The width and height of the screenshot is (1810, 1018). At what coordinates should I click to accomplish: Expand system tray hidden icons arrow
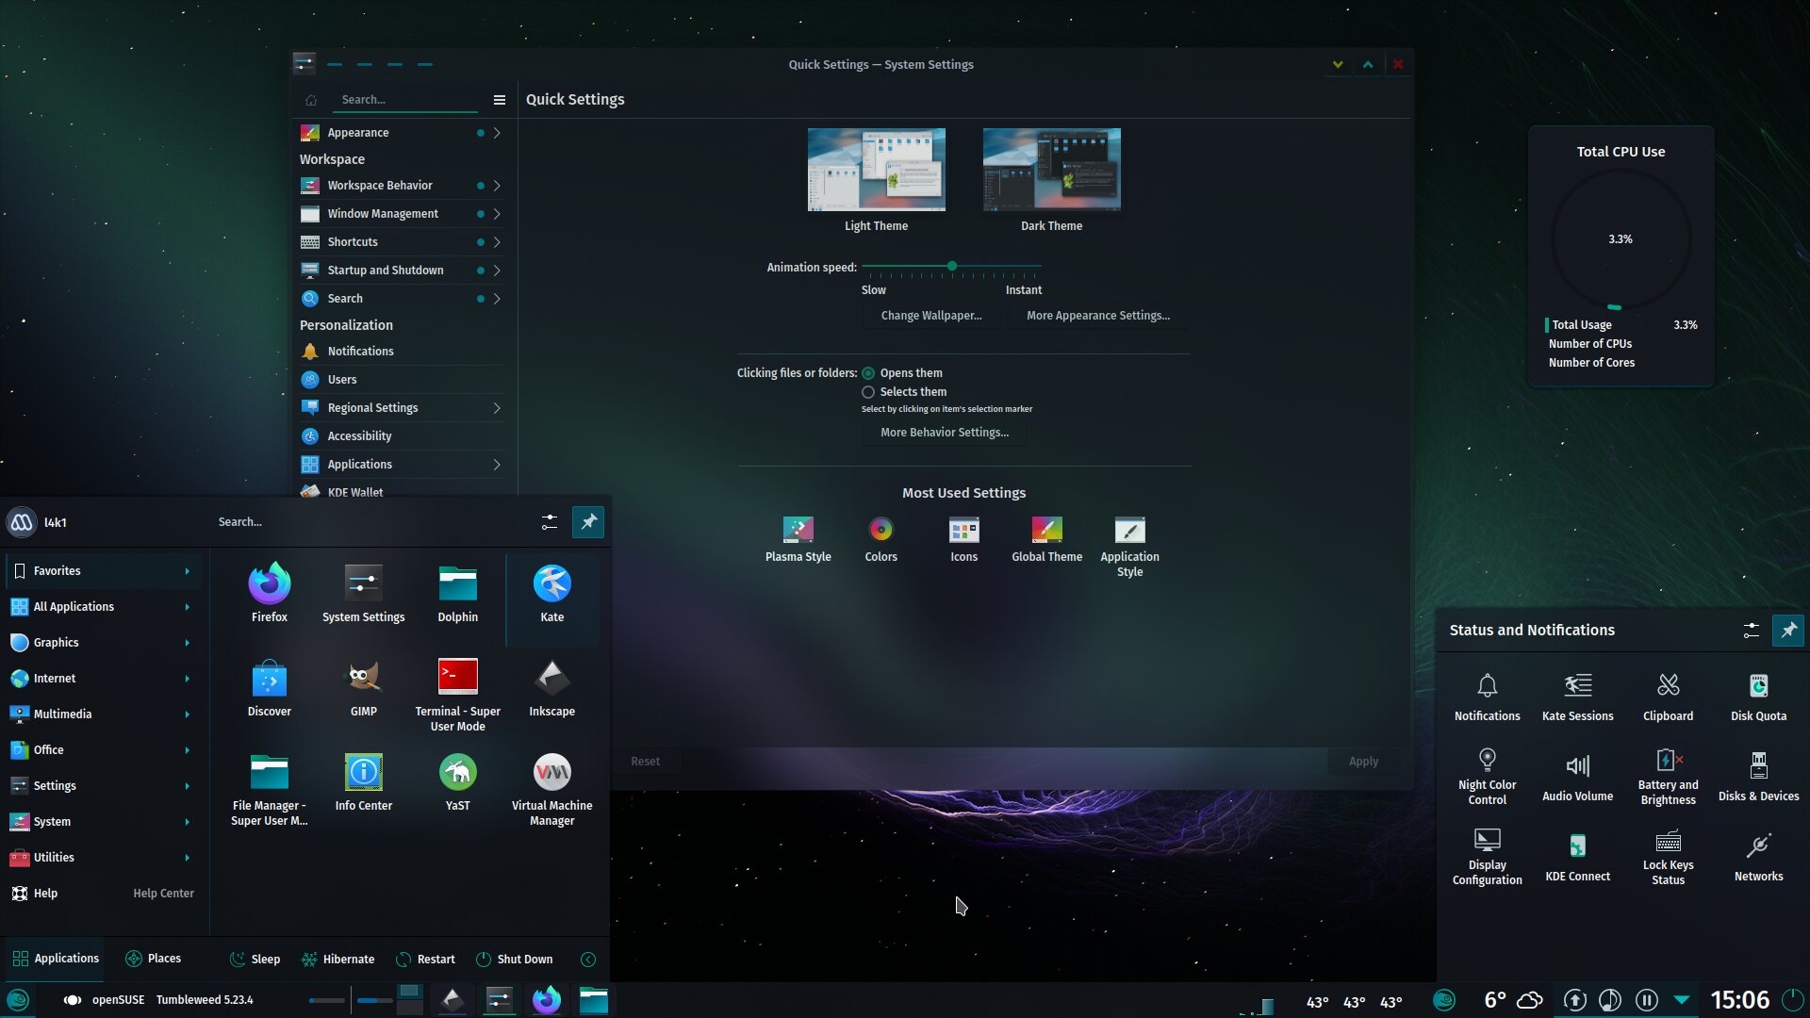point(1682,999)
